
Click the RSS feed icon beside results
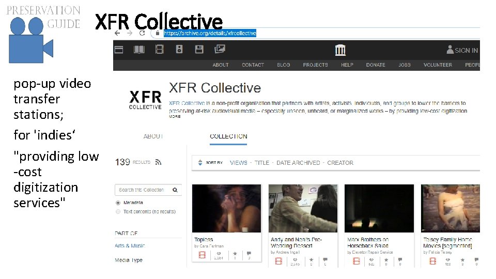click(159, 162)
